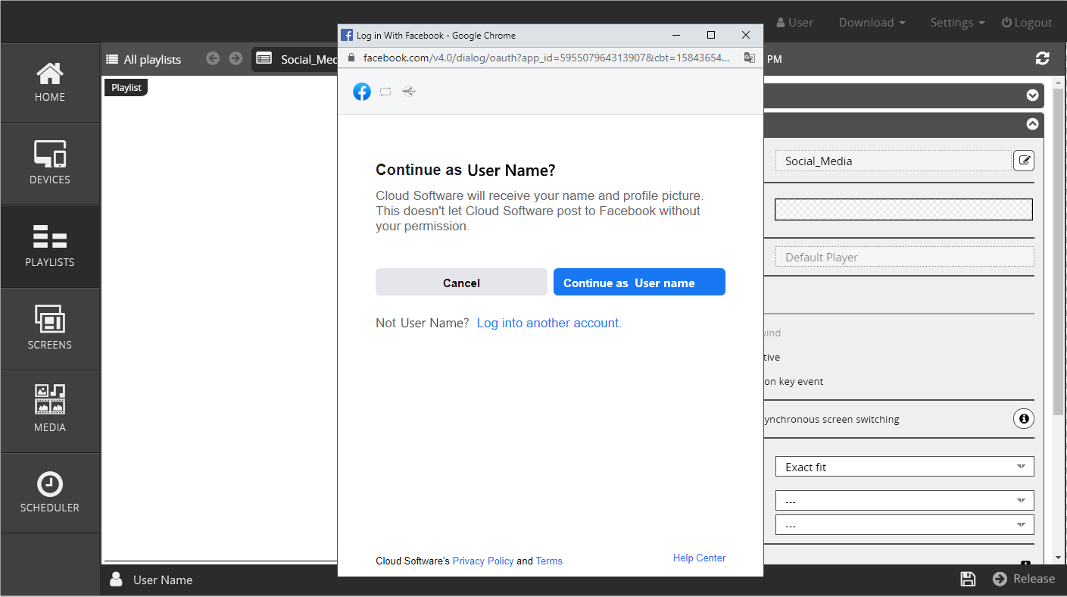Click the lock icon in the Chrome address bar
1067x597 pixels.
pos(350,58)
